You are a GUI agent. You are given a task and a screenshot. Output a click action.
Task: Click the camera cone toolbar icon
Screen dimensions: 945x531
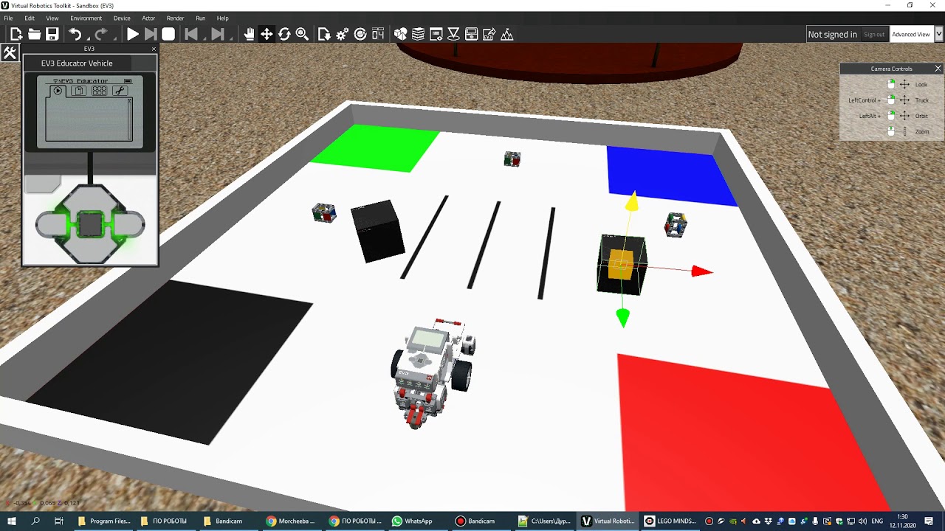pos(453,34)
